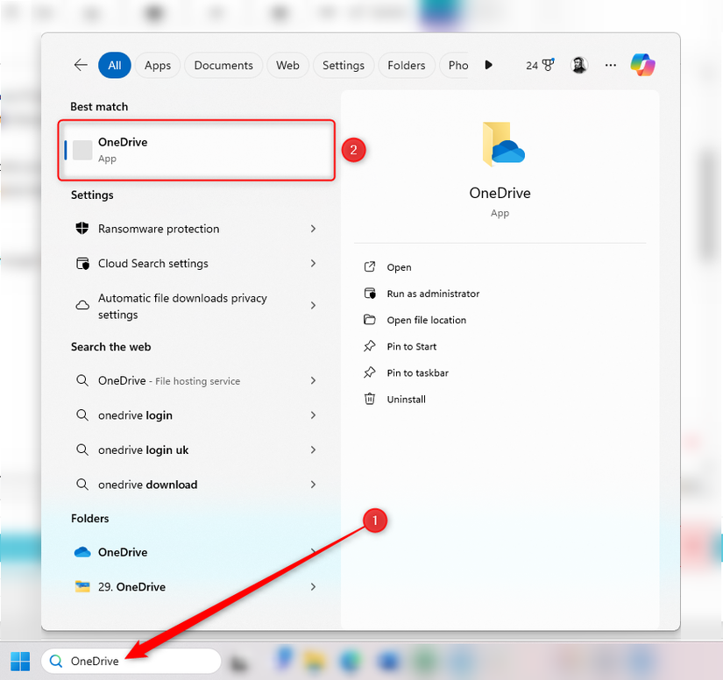
Task: Click the Open file location folder icon
Action: 371,320
